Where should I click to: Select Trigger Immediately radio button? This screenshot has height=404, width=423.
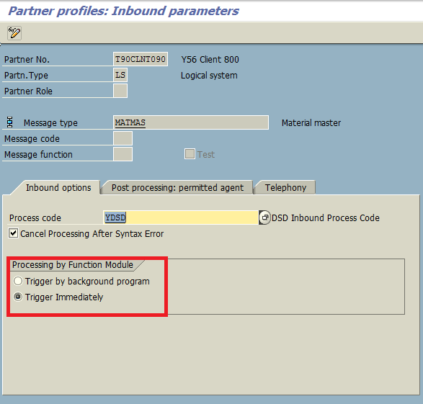[18, 297]
